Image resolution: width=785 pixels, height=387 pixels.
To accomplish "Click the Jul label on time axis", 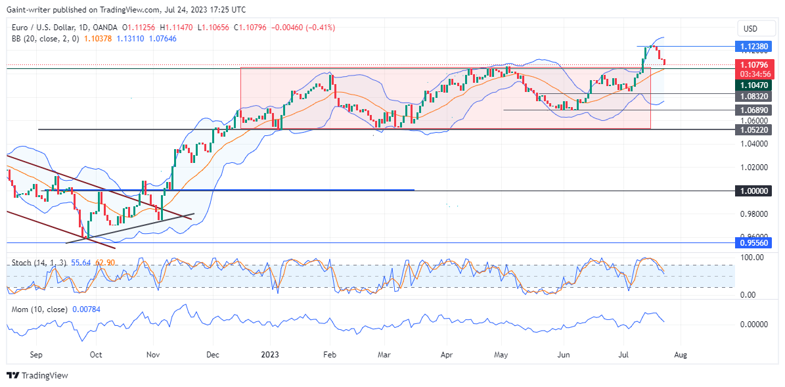I will tap(624, 354).
